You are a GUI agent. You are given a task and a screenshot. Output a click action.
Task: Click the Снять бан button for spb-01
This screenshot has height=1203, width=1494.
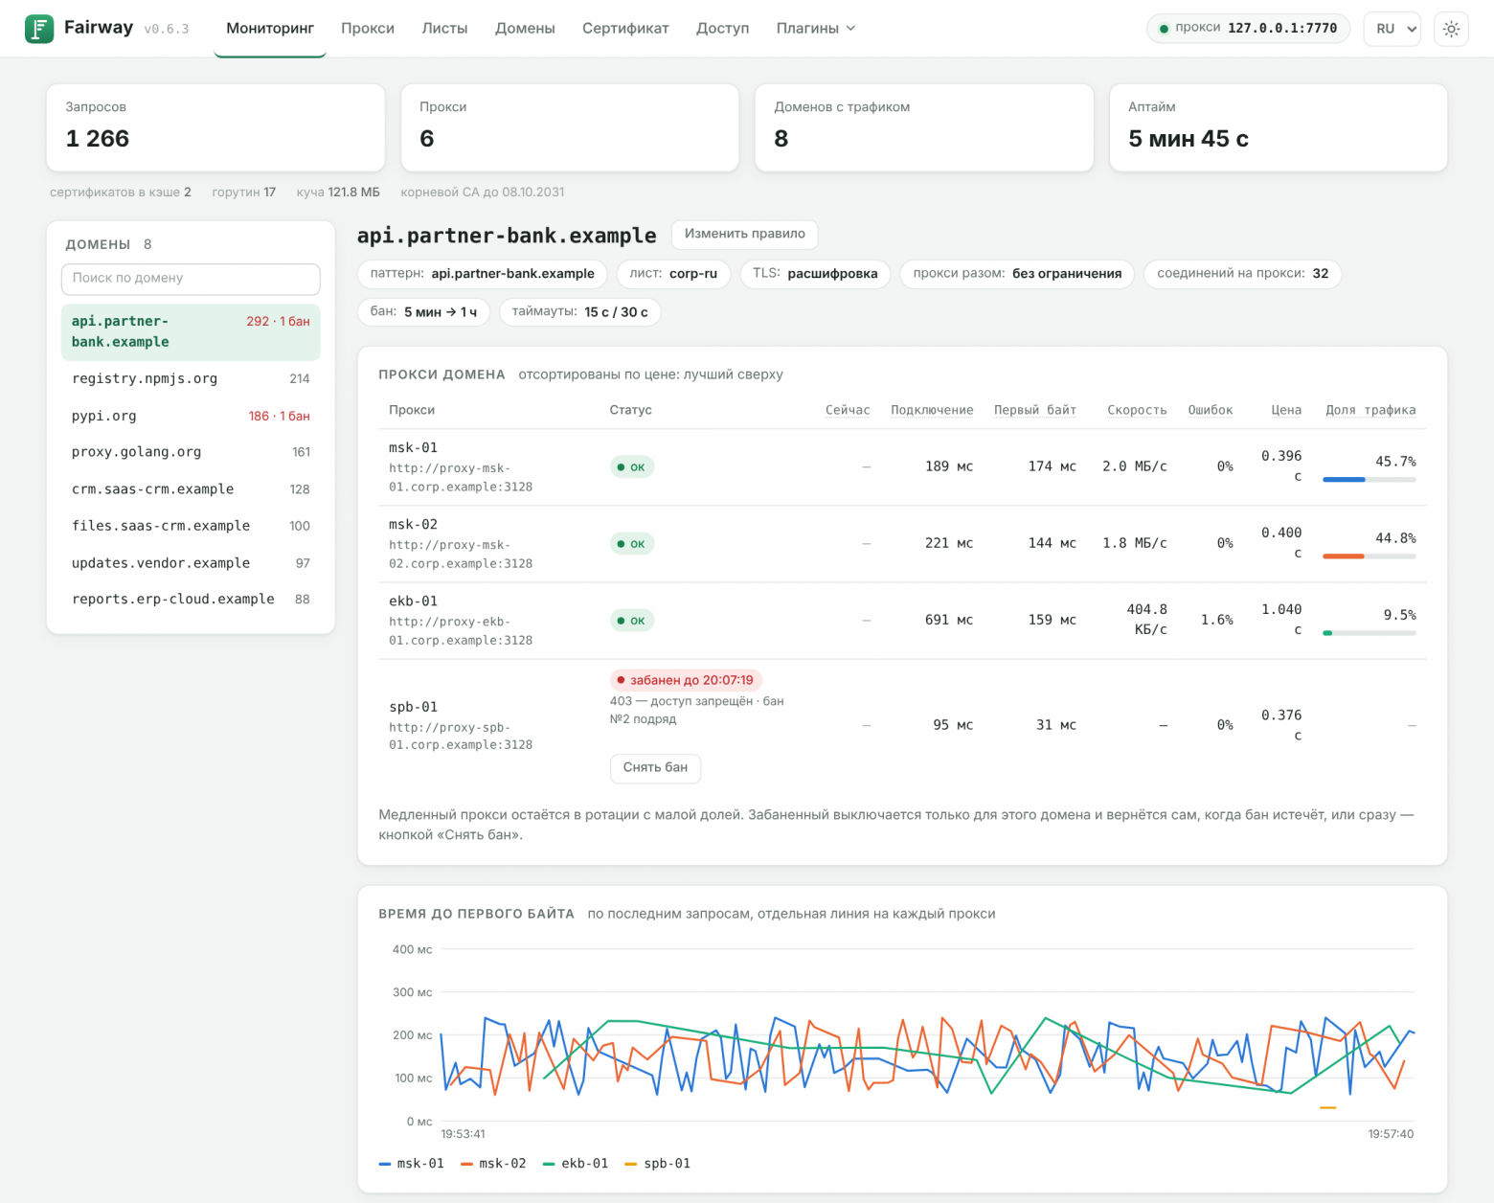655,767
